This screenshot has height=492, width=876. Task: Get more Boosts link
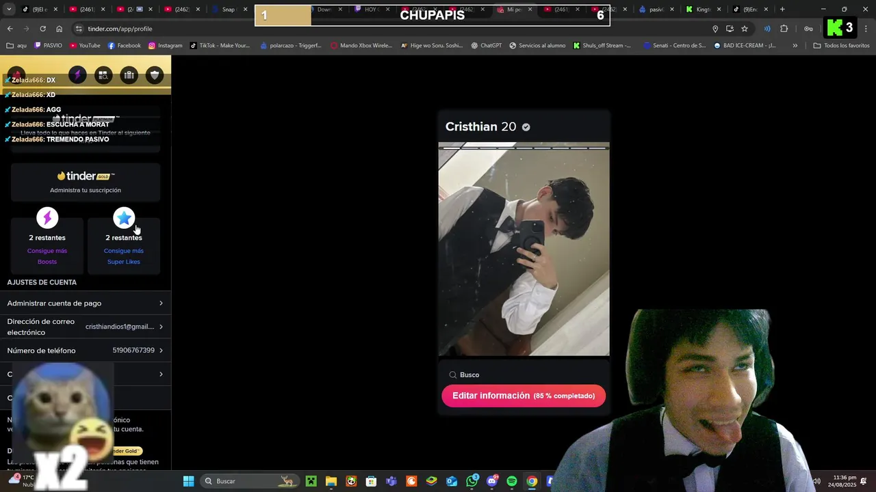[47, 256]
